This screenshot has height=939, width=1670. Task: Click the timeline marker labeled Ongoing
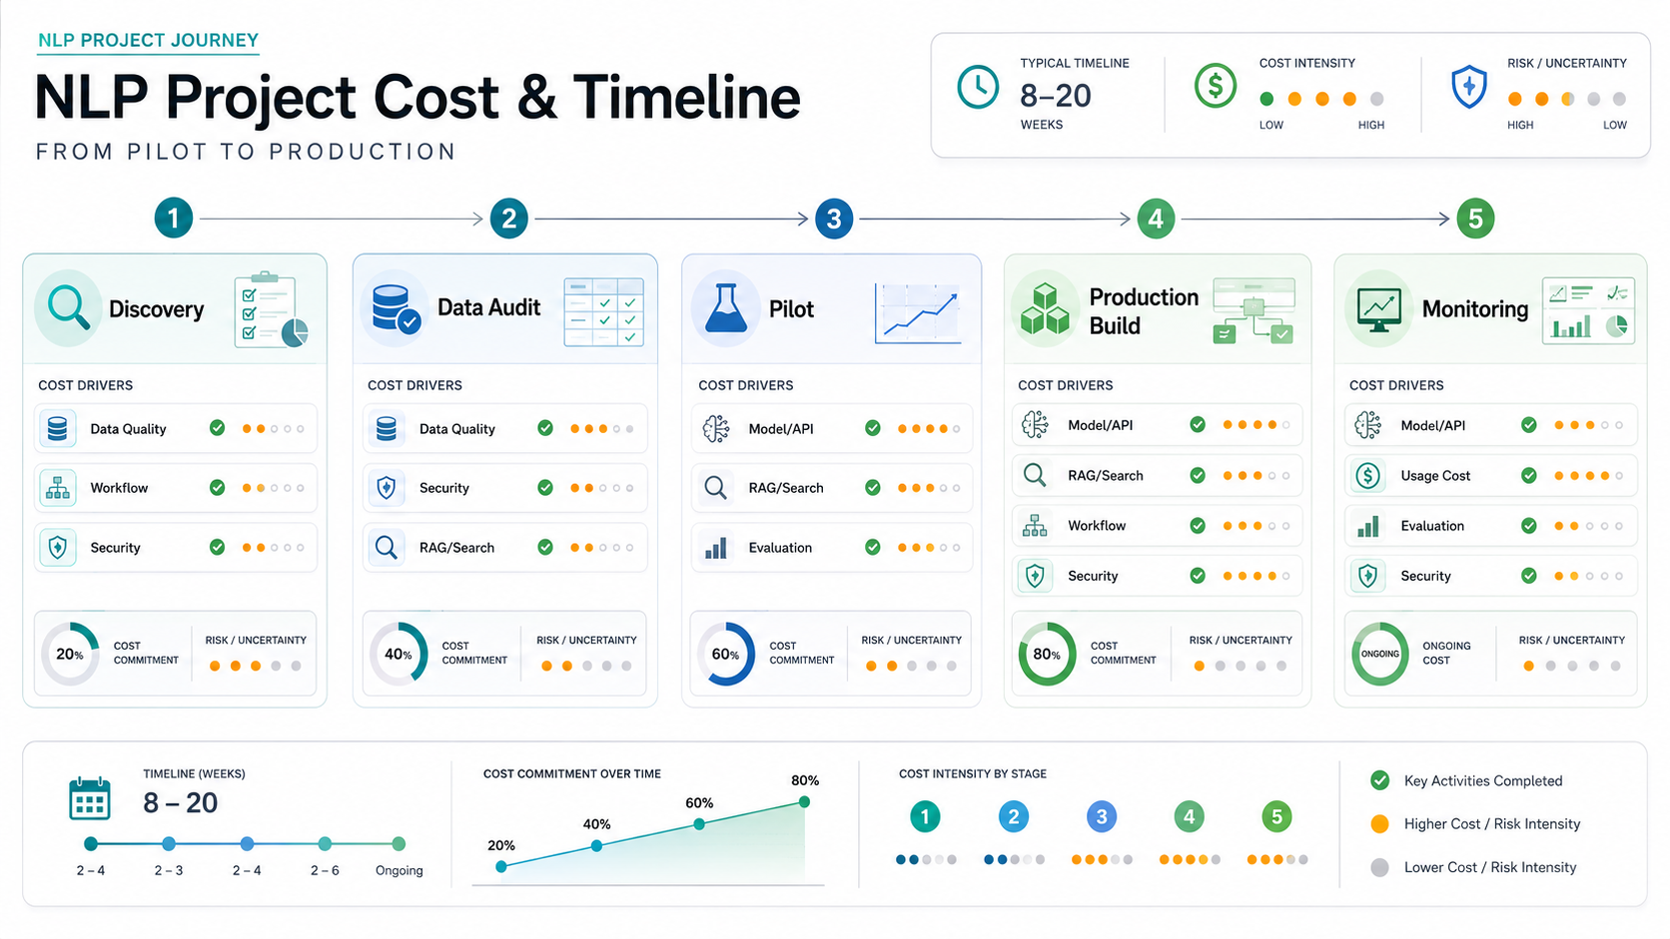pyautogui.click(x=399, y=844)
